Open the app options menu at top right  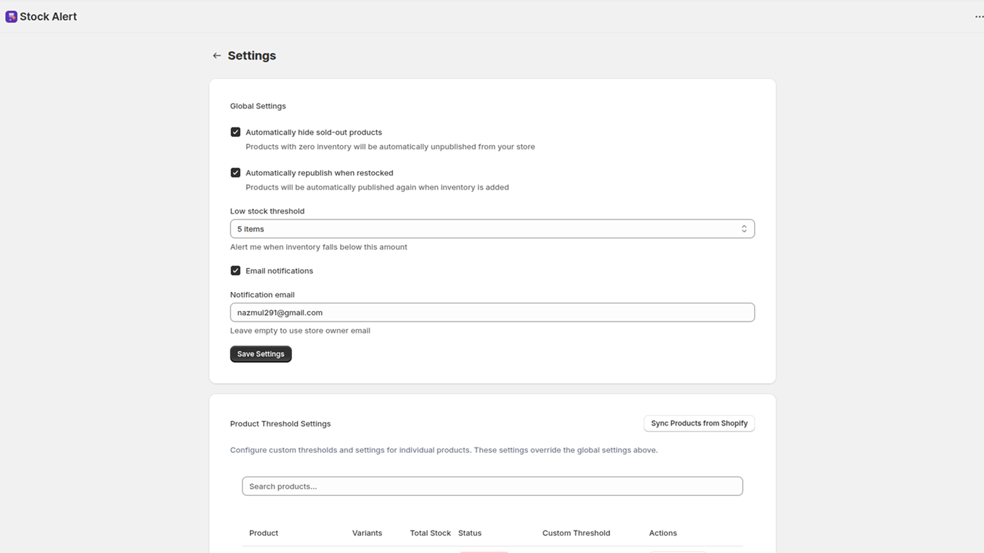(978, 17)
